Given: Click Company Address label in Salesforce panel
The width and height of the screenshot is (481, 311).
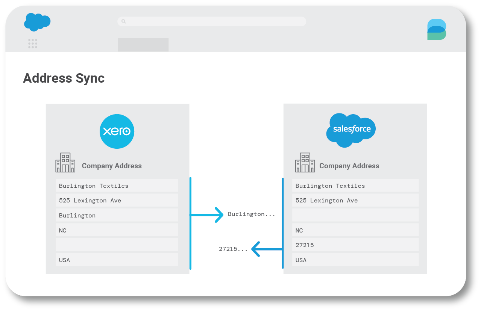Looking at the screenshot, I should (x=349, y=166).
